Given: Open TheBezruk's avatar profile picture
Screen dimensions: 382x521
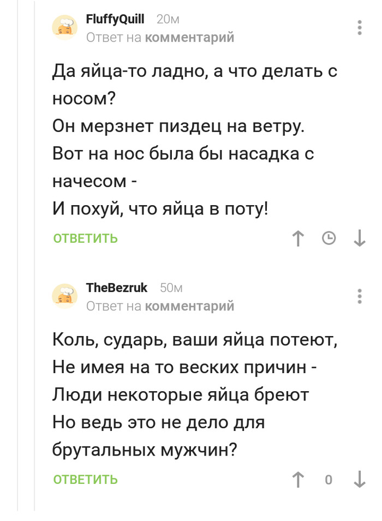Looking at the screenshot, I should (x=65, y=296).
